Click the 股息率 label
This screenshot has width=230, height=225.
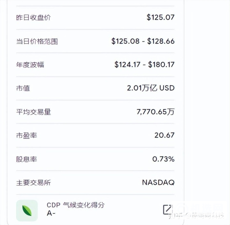(27, 159)
